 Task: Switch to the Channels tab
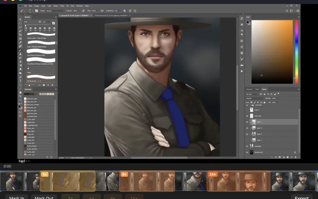tap(249, 89)
